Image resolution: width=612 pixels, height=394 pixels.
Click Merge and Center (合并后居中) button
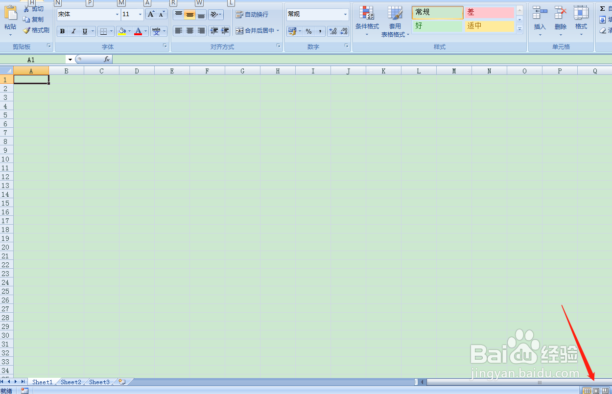click(254, 31)
